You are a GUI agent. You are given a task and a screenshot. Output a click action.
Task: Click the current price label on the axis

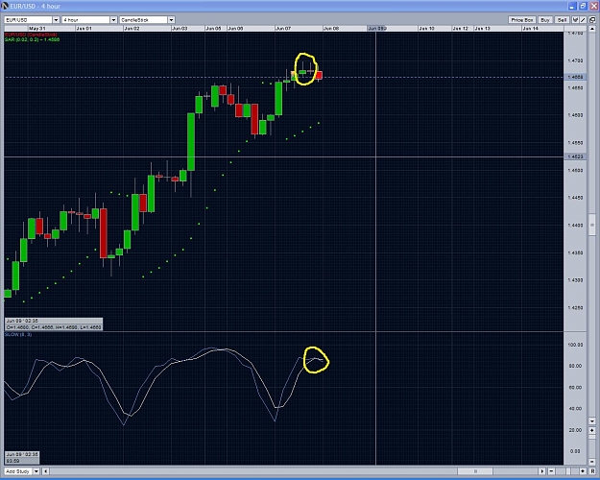575,77
